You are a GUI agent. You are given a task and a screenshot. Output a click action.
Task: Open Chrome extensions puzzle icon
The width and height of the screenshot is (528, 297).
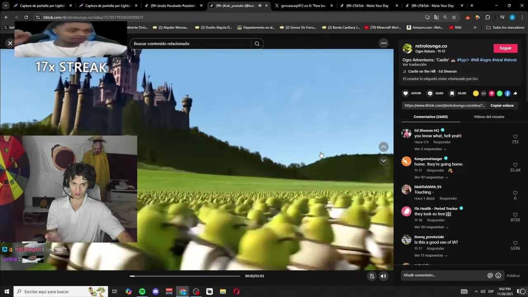[488, 17]
